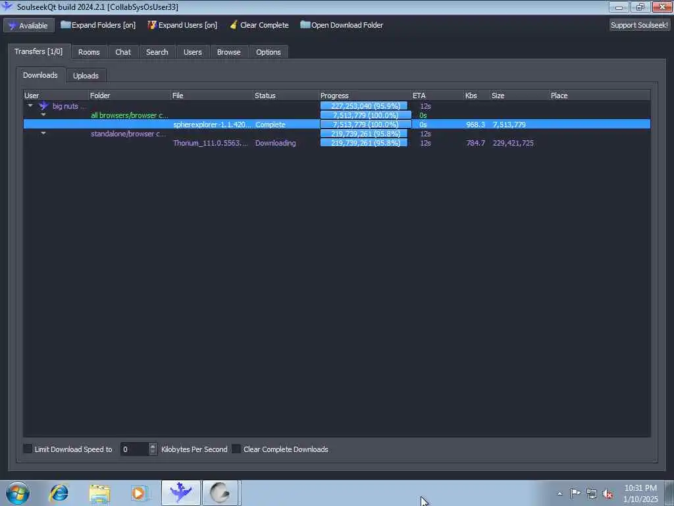This screenshot has height=506, width=674.
Task: Switch to the Uploads sub-tab
Action: (x=86, y=76)
